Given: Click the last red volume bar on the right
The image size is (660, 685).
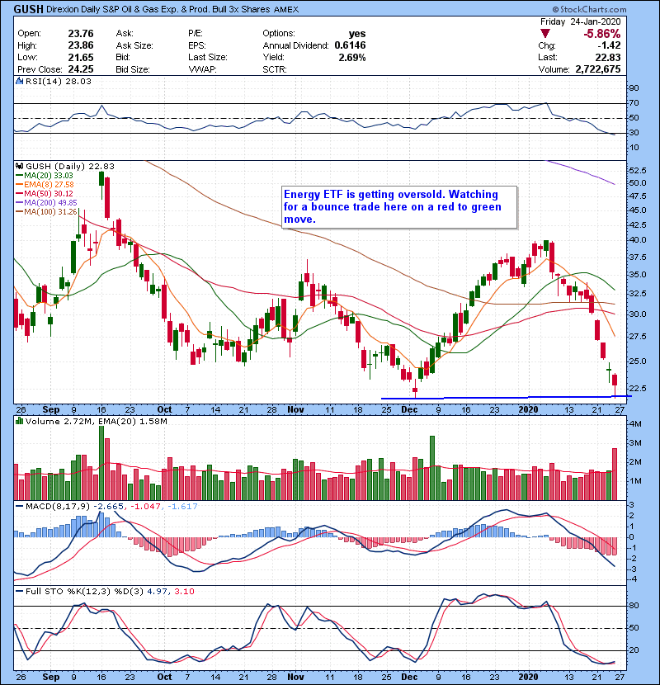Looking at the screenshot, I should point(615,474).
